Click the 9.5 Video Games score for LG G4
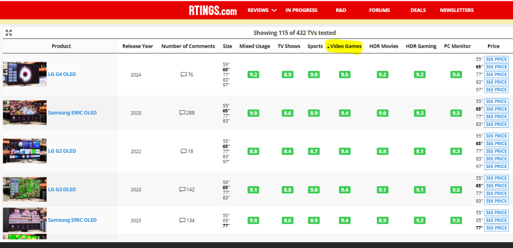 click(x=344, y=75)
